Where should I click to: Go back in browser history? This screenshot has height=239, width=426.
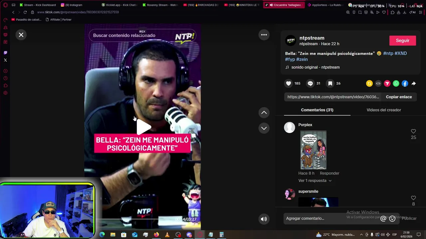pyautogui.click(x=13, y=12)
